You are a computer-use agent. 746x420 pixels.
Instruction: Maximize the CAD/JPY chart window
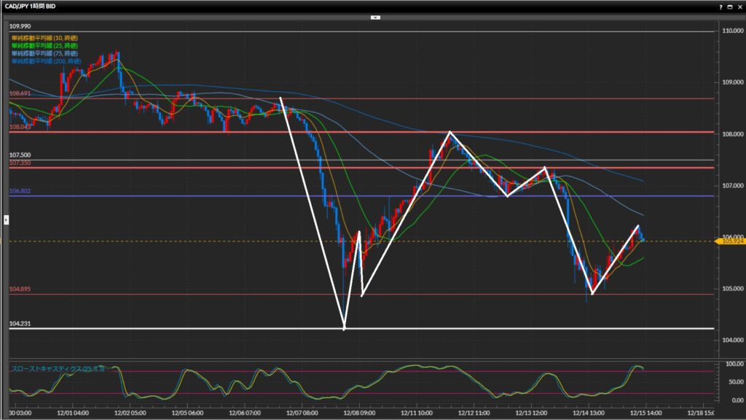(x=729, y=6)
